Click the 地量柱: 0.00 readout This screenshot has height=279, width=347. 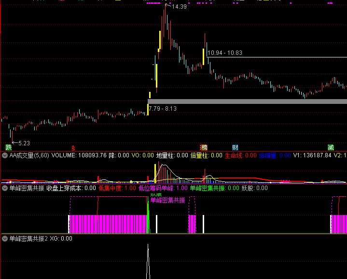[x=172, y=155]
